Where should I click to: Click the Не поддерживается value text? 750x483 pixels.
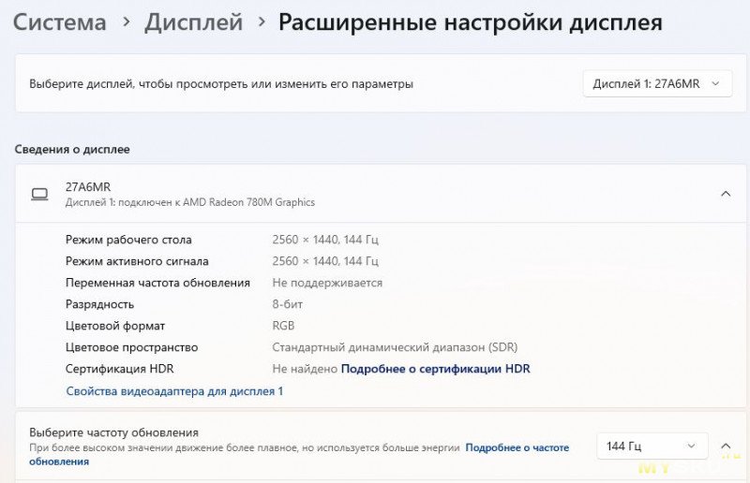click(x=327, y=283)
